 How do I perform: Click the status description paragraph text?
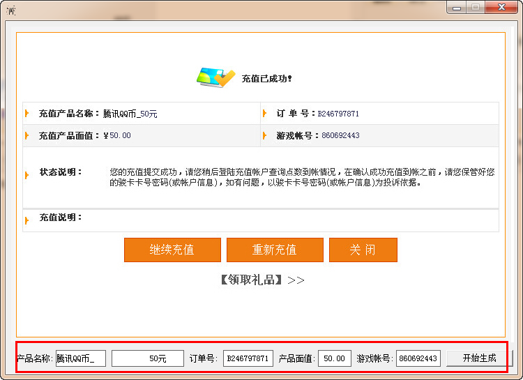302,177
